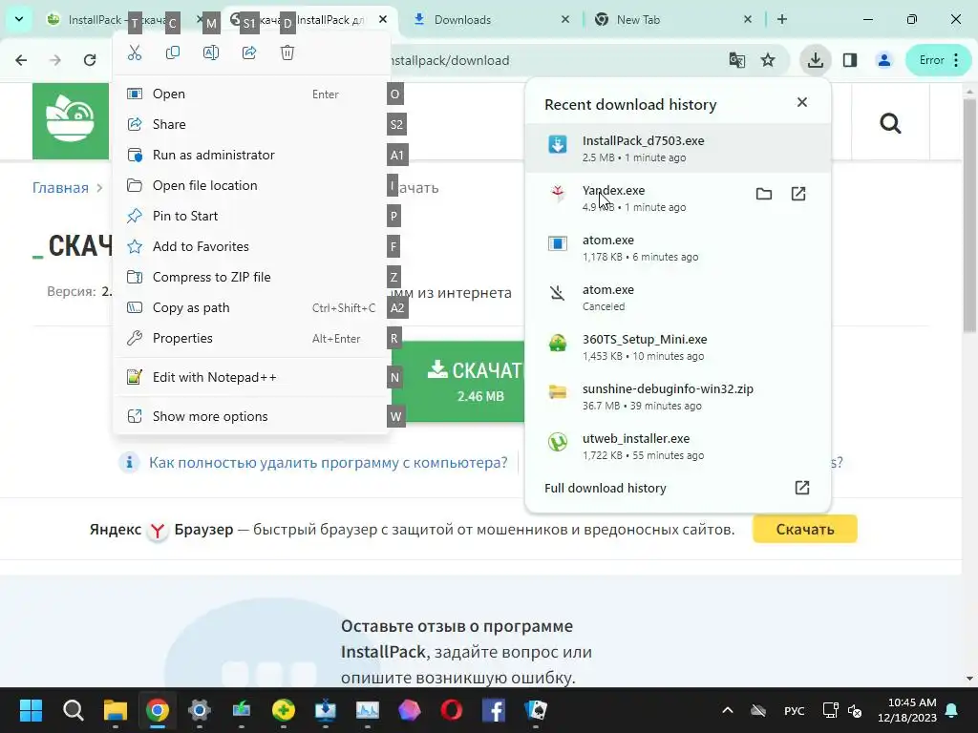Click the Cut scissors icon in context menu
Screen dimensions: 978x733
pos(135,53)
